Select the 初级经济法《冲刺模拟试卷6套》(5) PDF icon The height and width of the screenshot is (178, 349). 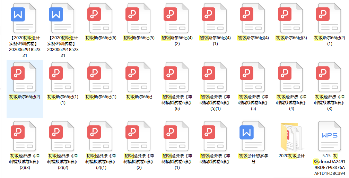pos(252,77)
